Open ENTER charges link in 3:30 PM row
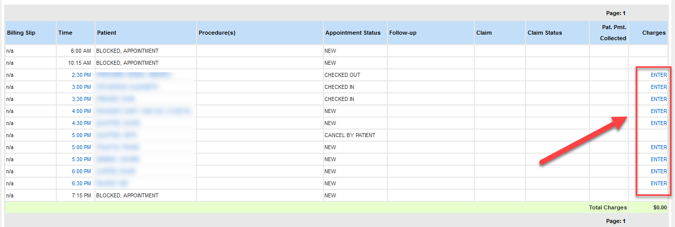The height and width of the screenshot is (227, 675). click(x=658, y=99)
